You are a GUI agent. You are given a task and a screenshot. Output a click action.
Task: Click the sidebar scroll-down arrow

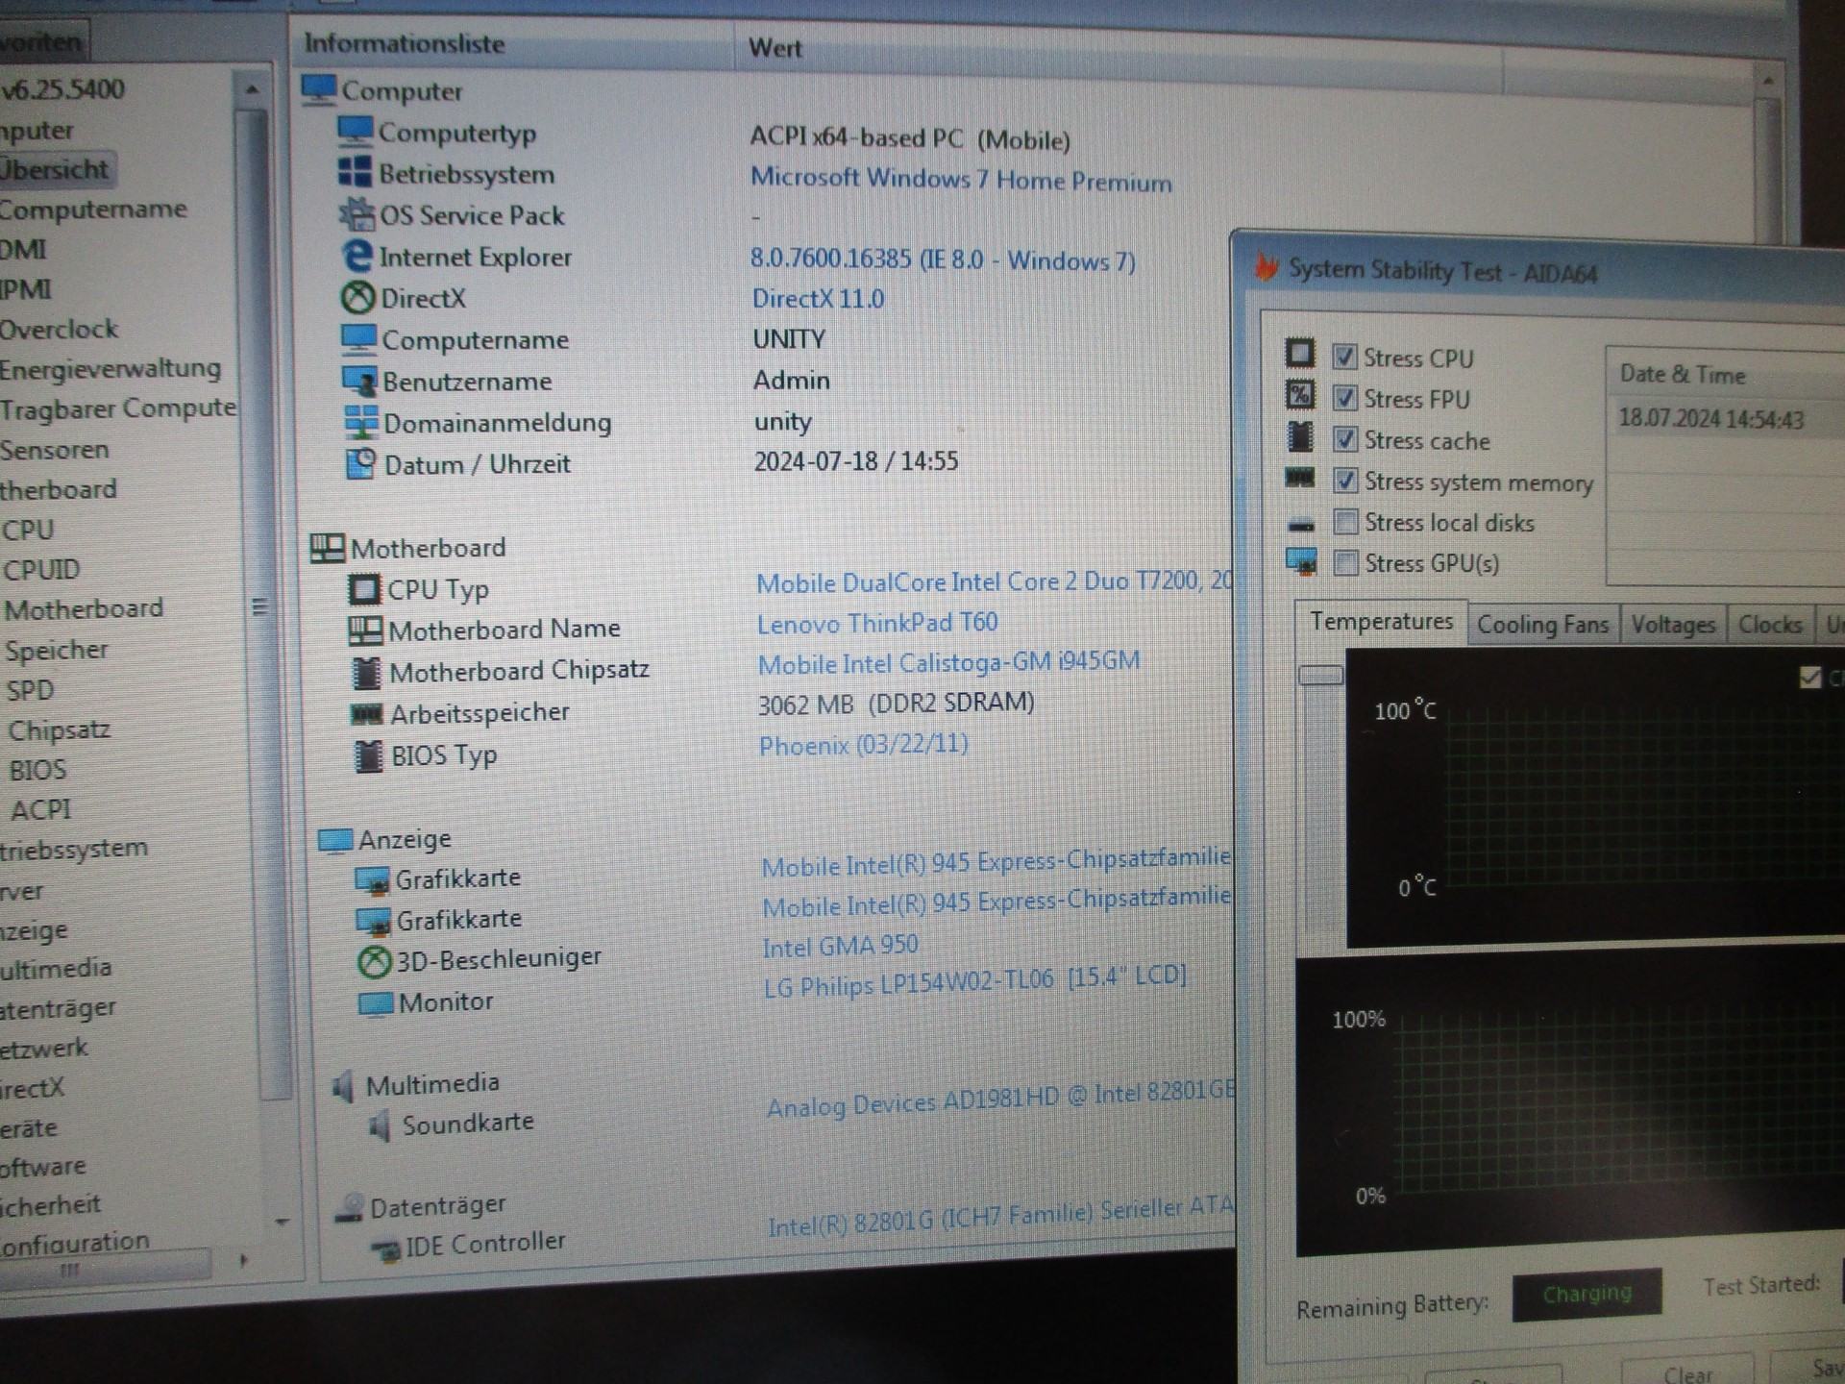click(282, 1223)
